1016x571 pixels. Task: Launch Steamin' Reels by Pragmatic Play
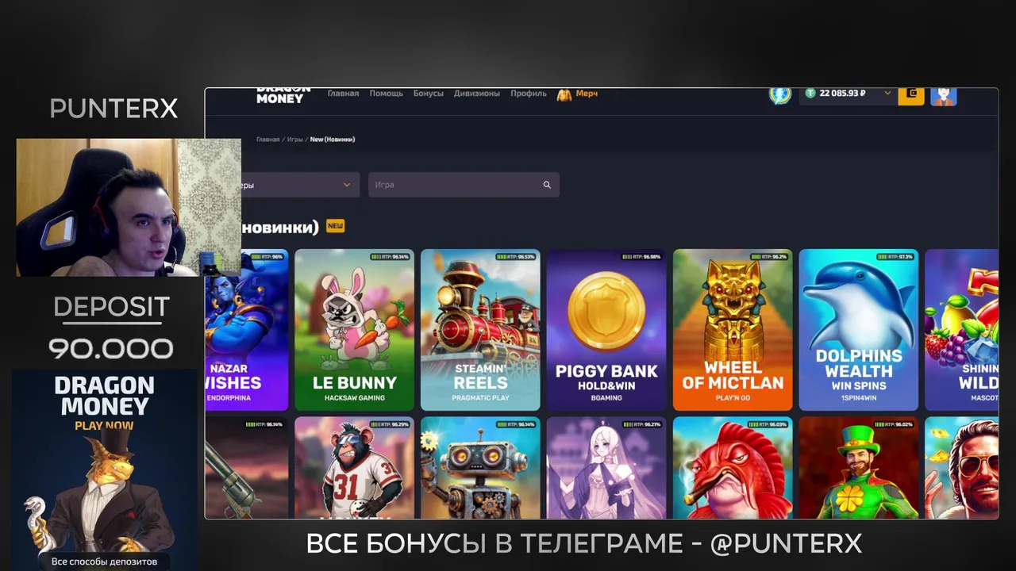coord(480,330)
